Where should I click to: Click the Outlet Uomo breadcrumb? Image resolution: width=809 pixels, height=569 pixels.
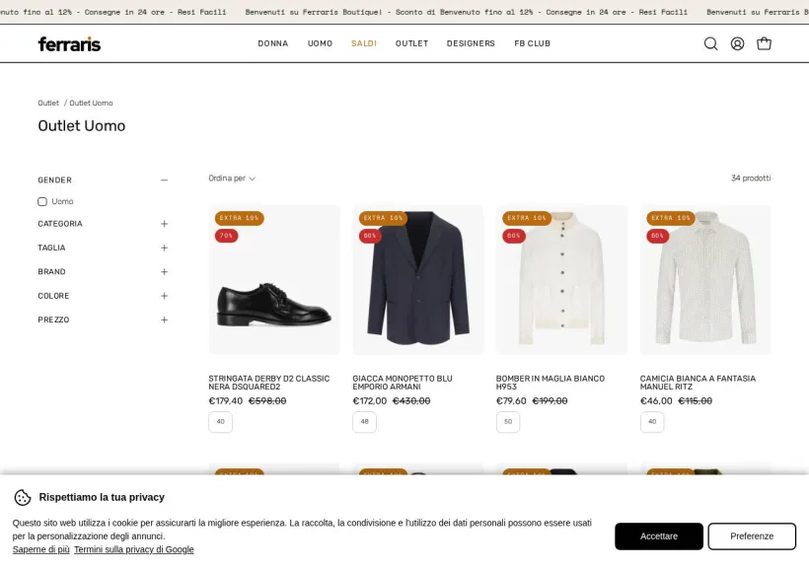pyautogui.click(x=91, y=104)
